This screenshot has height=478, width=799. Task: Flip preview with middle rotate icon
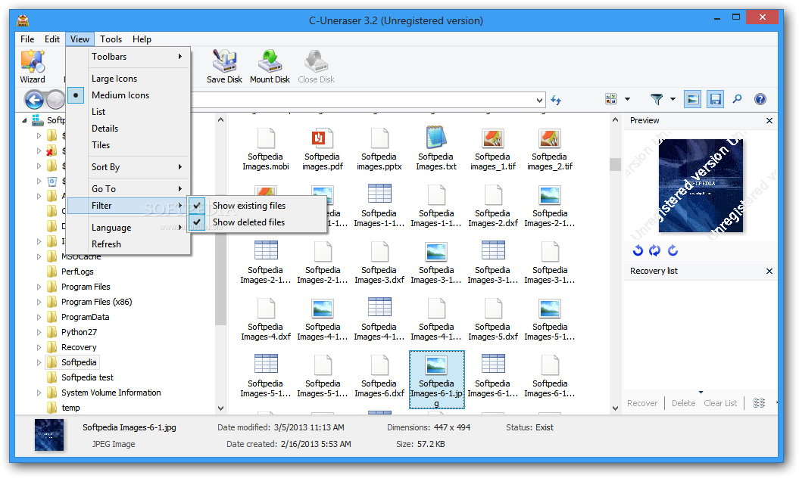[x=655, y=250]
